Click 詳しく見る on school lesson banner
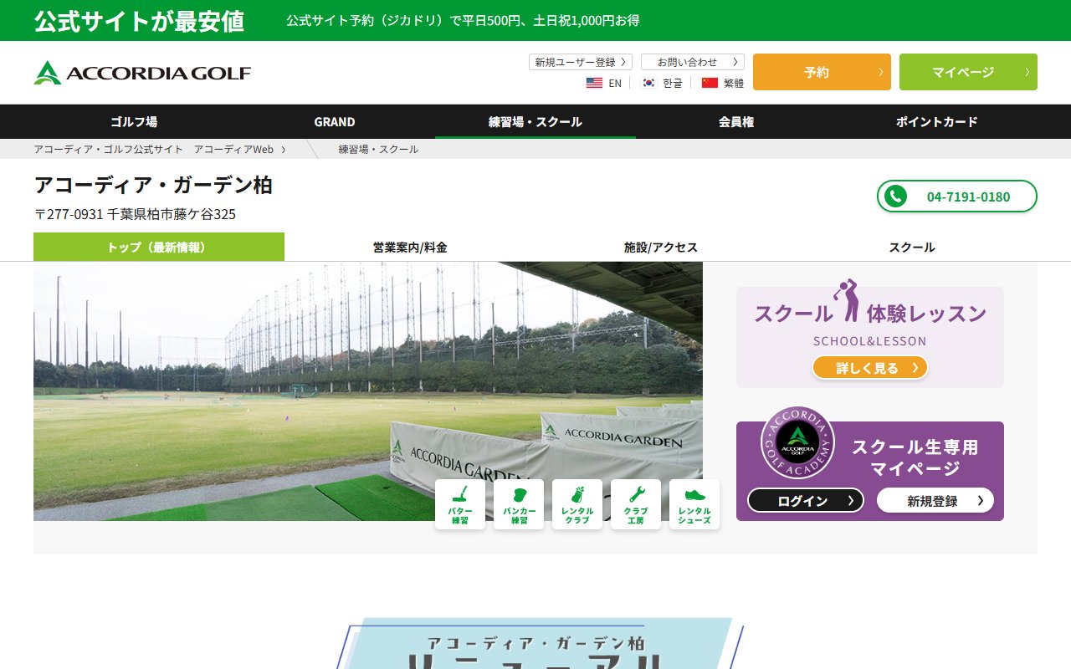1071x669 pixels. click(869, 367)
